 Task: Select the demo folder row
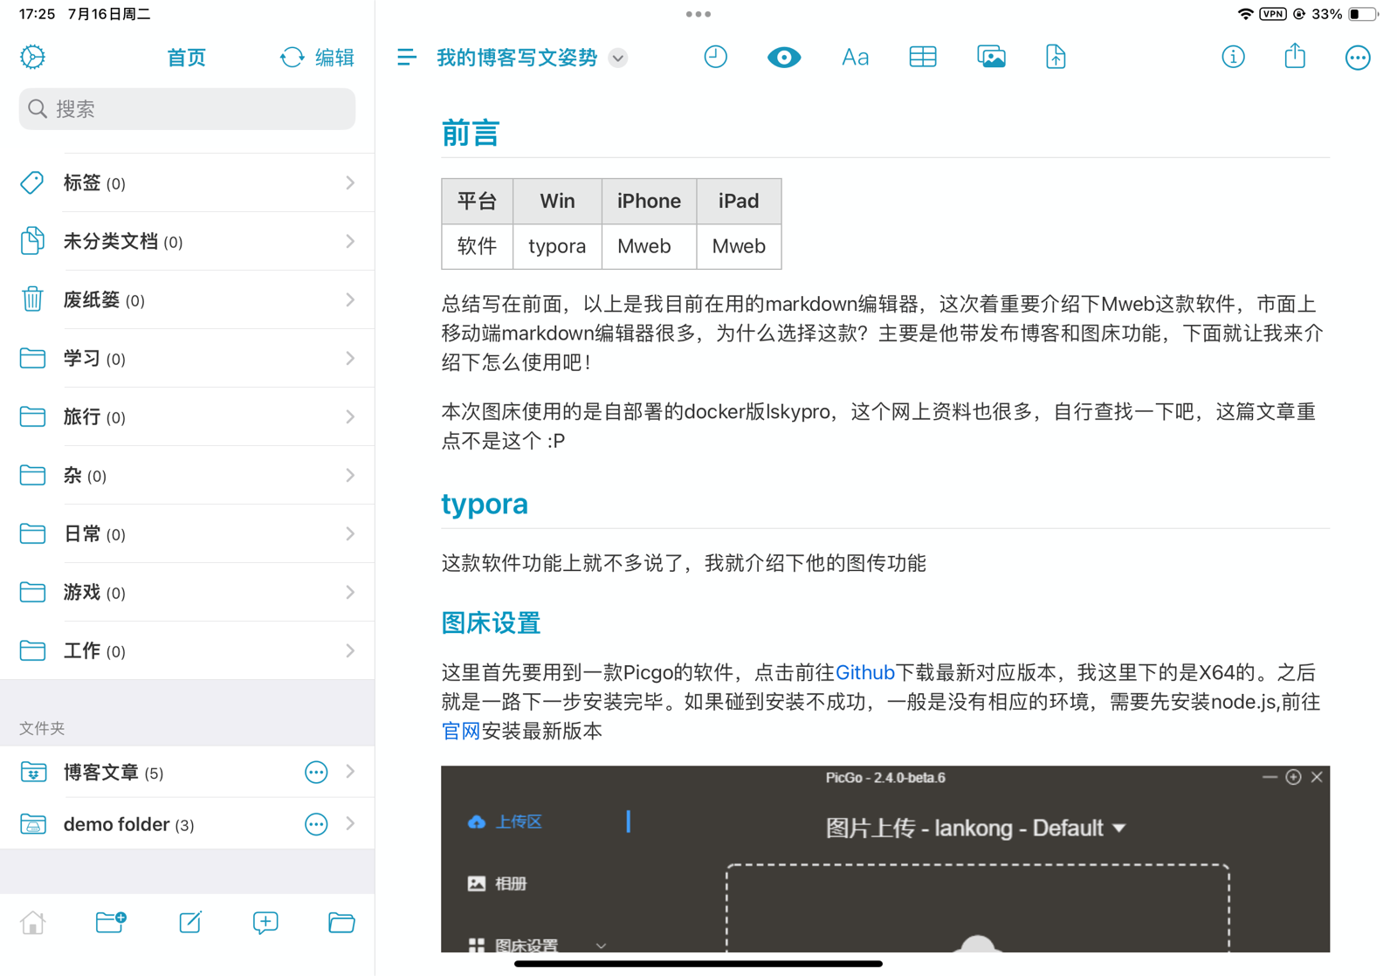(187, 824)
